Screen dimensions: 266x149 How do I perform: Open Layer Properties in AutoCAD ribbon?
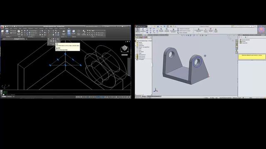pos(84,32)
